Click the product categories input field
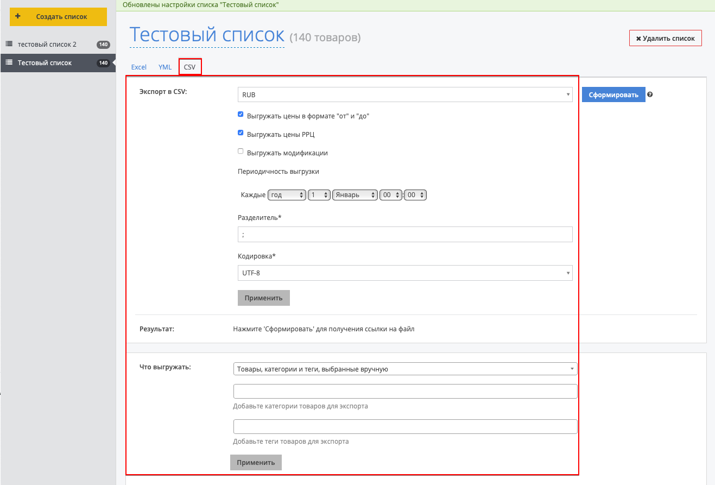 pyautogui.click(x=404, y=392)
